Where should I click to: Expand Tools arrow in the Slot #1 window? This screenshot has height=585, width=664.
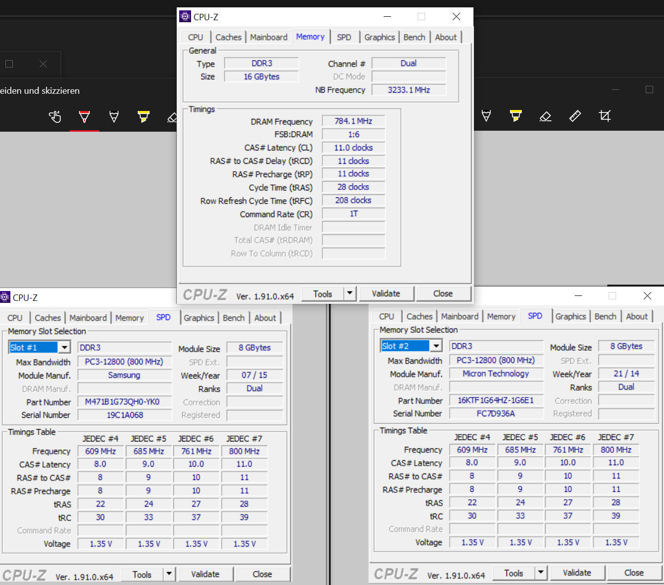coord(169,574)
